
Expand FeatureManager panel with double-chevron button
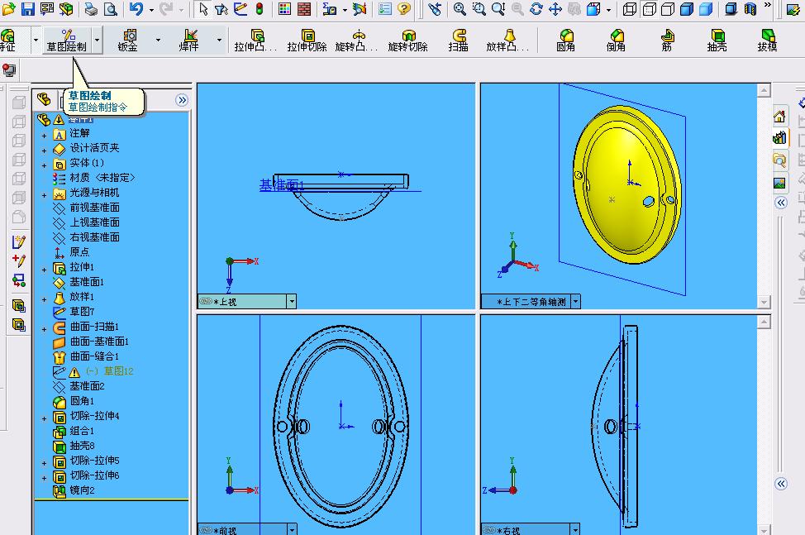(182, 100)
